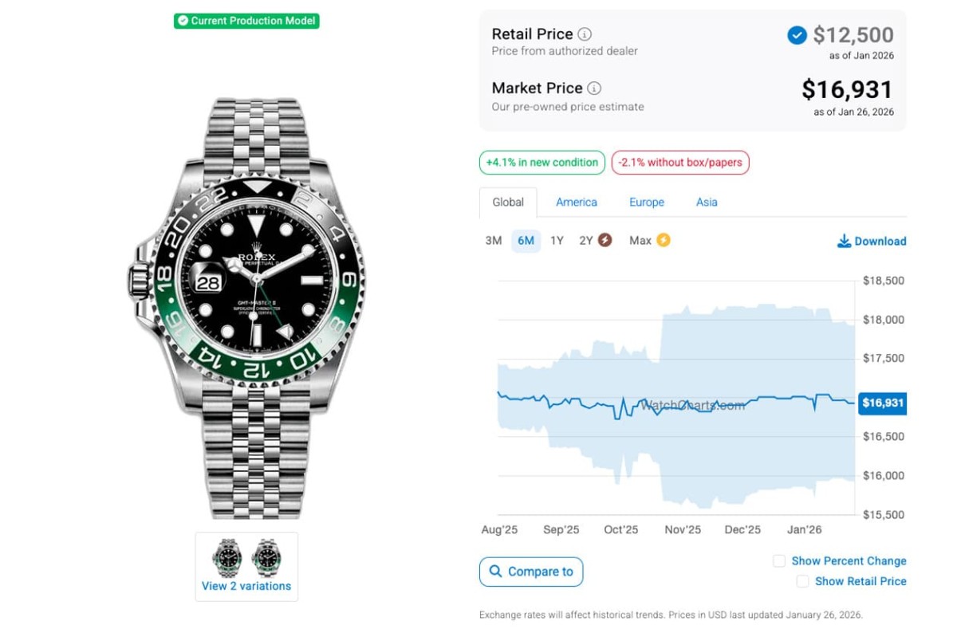Click the Max premium lightning icon

coord(663,240)
